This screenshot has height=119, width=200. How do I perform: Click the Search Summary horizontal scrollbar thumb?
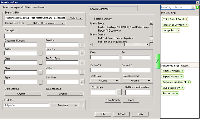click(x=109, y=44)
